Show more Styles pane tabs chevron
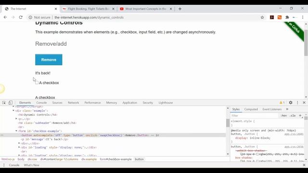The height and width of the screenshot is (173, 308). tap(287, 109)
